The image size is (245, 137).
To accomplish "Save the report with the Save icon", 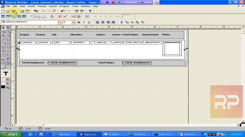I will pos(14,11).
